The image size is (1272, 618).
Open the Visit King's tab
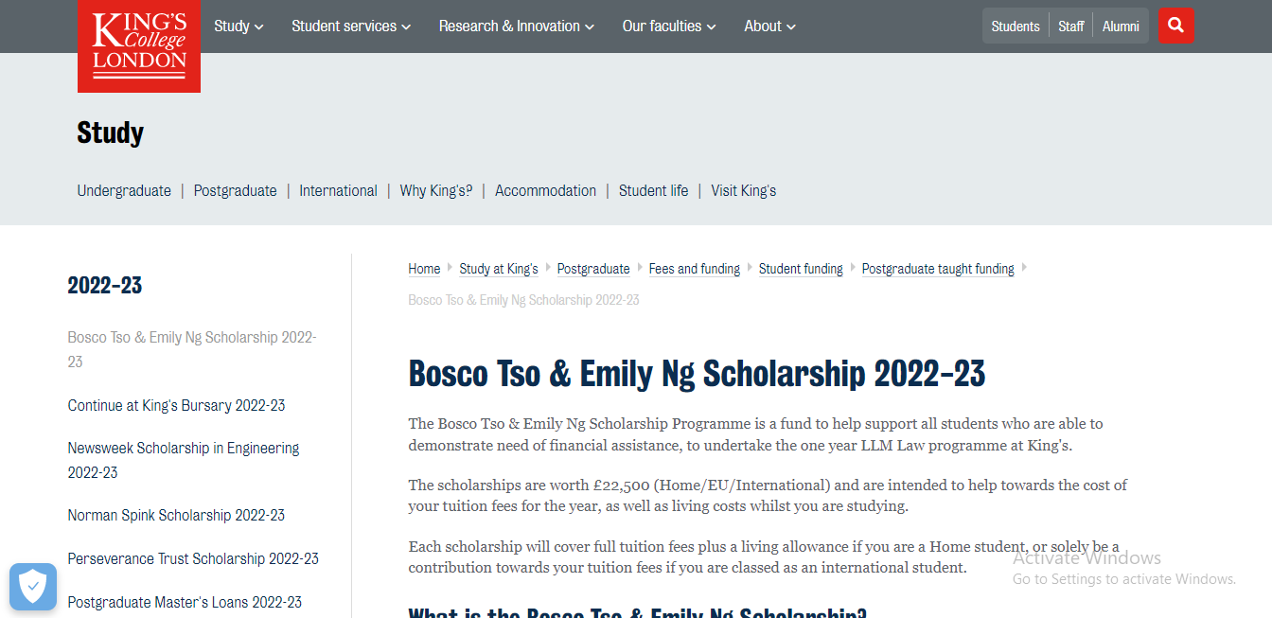[744, 190]
